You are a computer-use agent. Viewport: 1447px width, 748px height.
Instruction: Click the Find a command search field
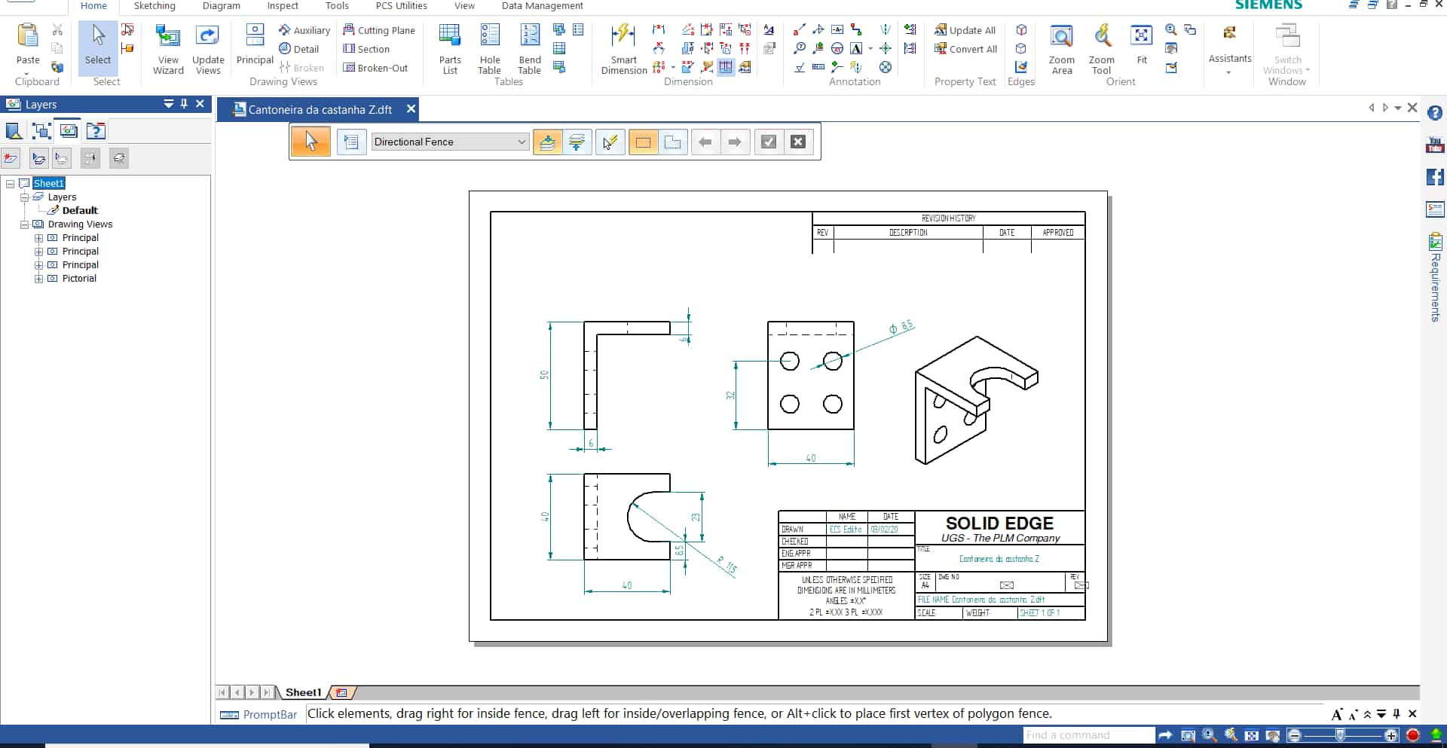1088,735
